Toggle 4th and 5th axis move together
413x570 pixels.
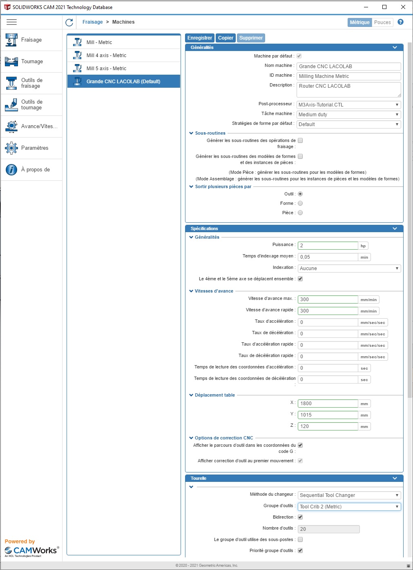tap(300, 279)
